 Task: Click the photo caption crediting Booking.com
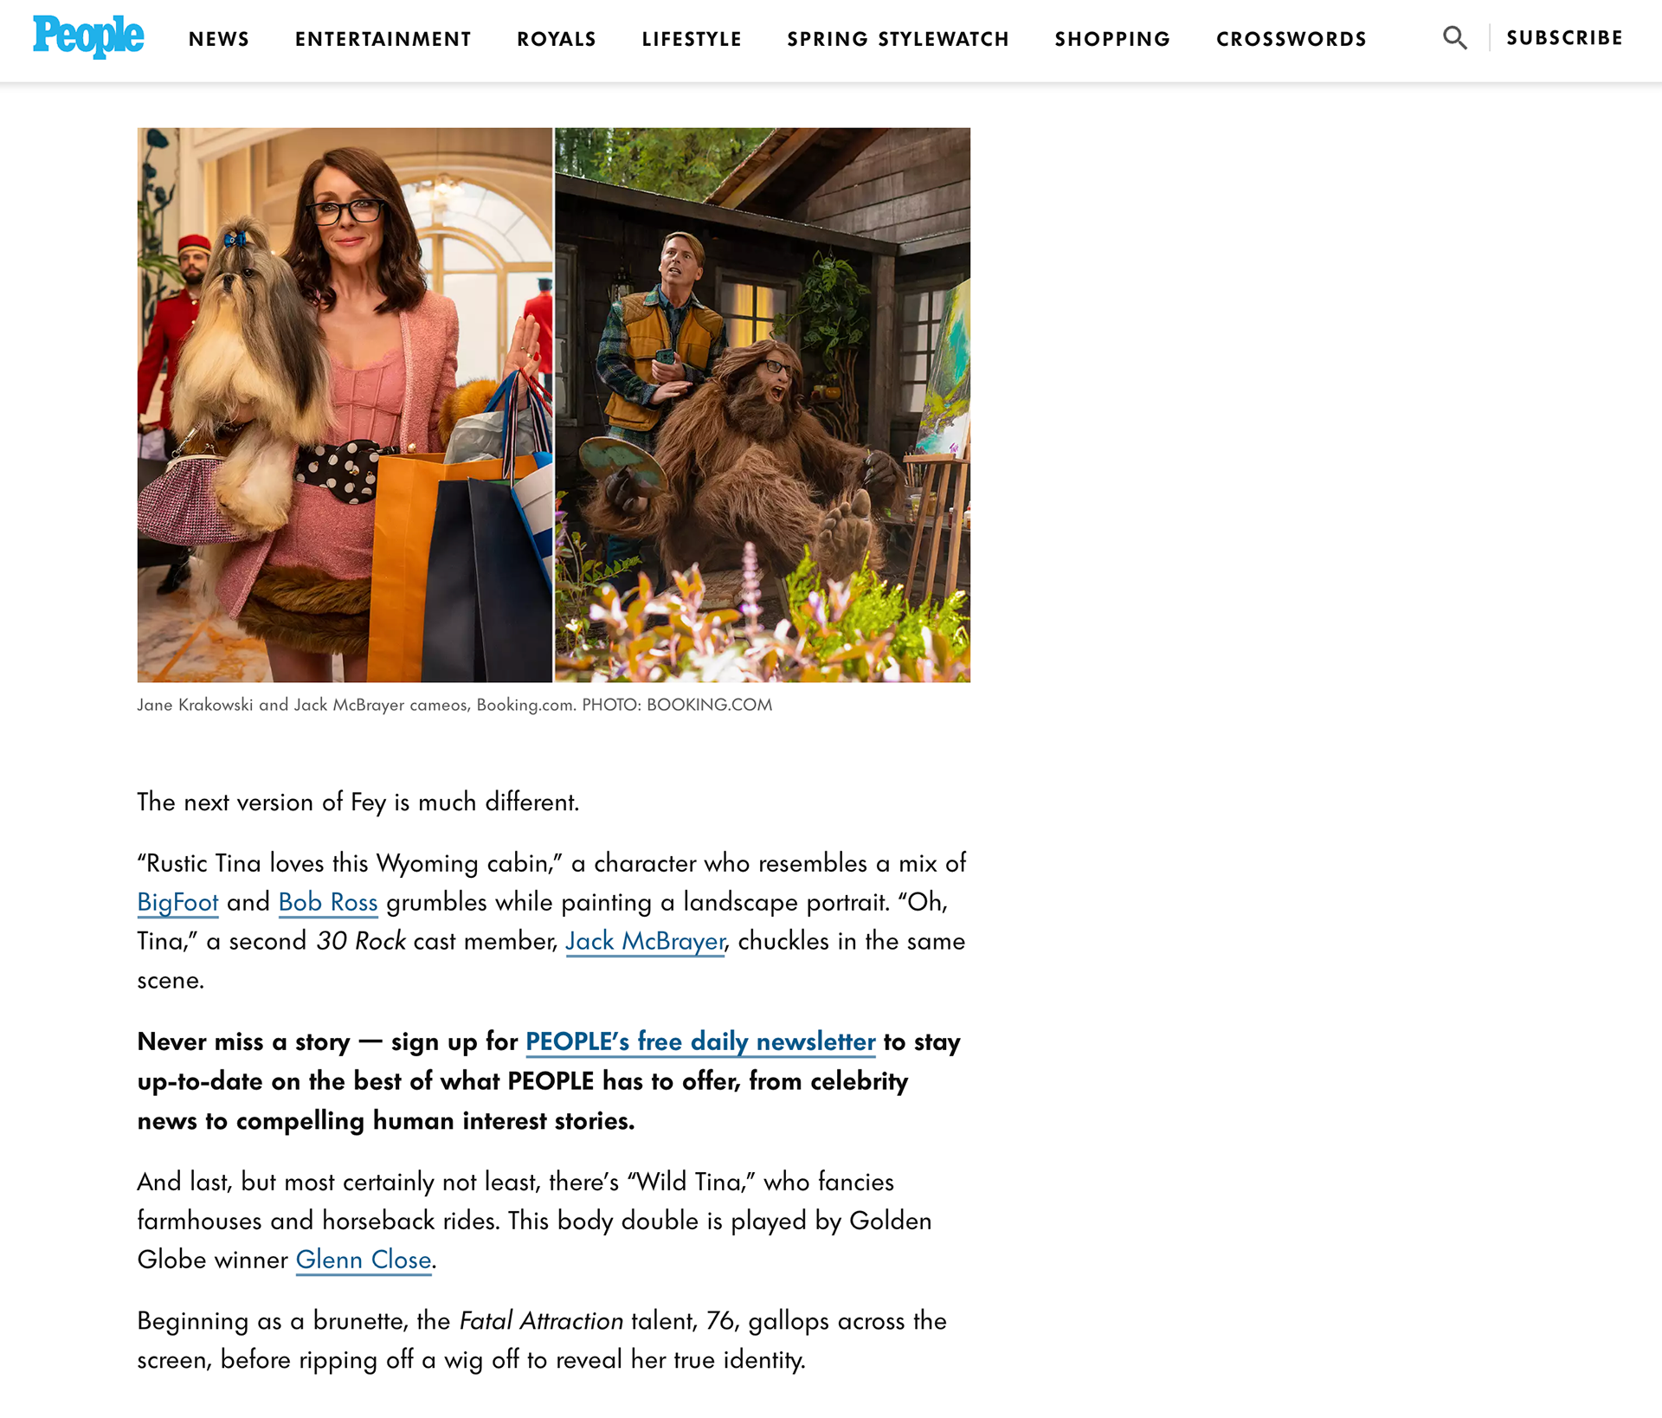coord(454,705)
